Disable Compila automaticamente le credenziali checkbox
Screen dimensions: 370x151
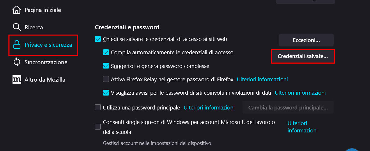(106, 53)
